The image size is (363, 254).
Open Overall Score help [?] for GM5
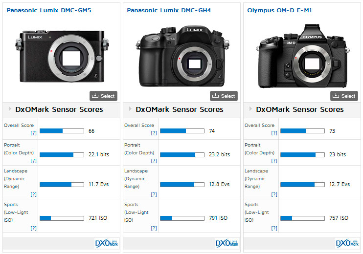tap(33, 133)
